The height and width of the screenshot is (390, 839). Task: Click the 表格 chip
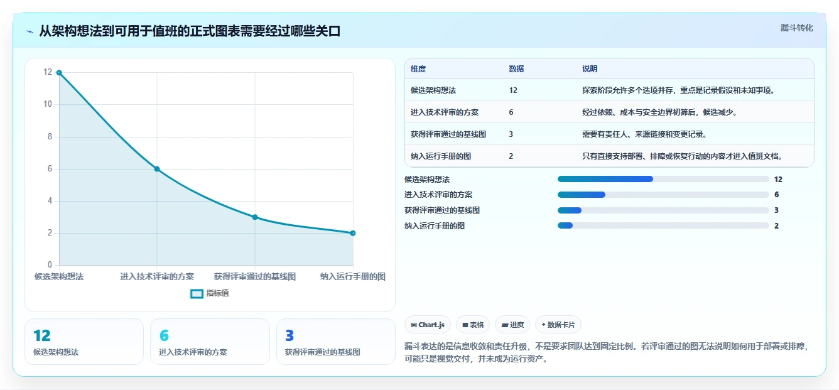click(x=473, y=325)
